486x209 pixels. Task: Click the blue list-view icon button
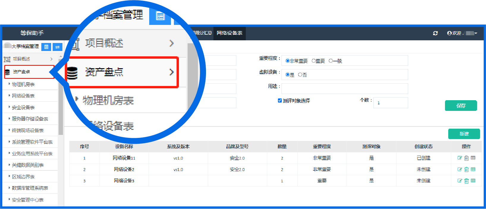(46, 47)
